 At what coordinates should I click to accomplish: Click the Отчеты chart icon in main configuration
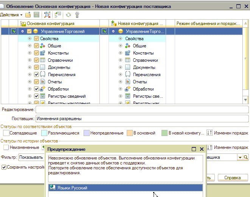click(x=43, y=81)
